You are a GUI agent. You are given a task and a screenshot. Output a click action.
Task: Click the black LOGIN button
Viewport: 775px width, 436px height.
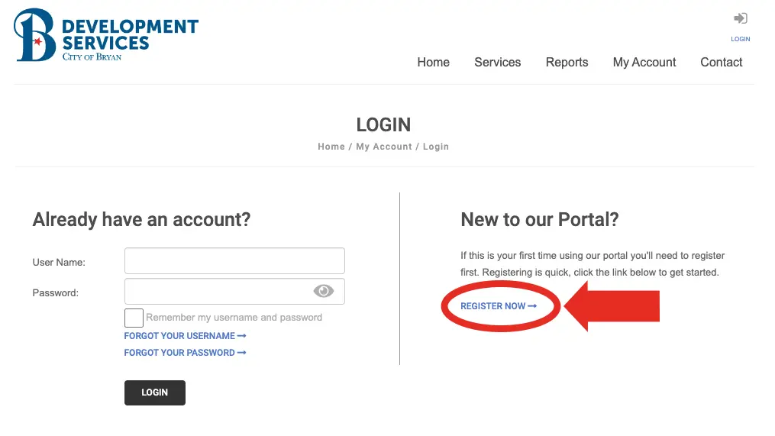[154, 392]
